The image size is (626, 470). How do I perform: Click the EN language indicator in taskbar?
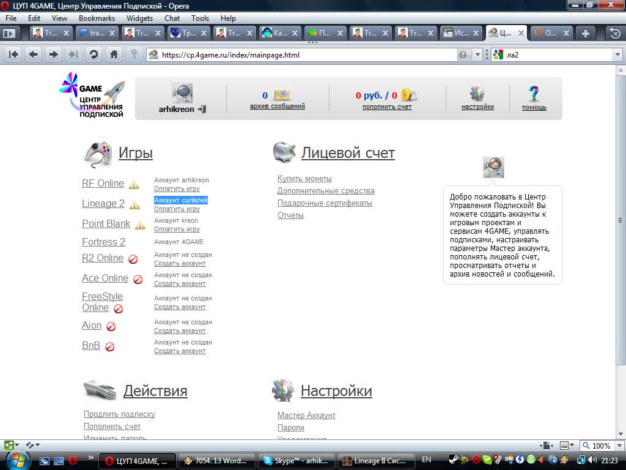pyautogui.click(x=426, y=460)
